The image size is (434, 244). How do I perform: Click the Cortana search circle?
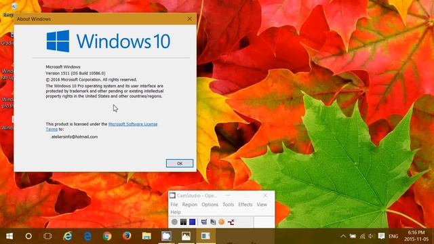click(28, 236)
